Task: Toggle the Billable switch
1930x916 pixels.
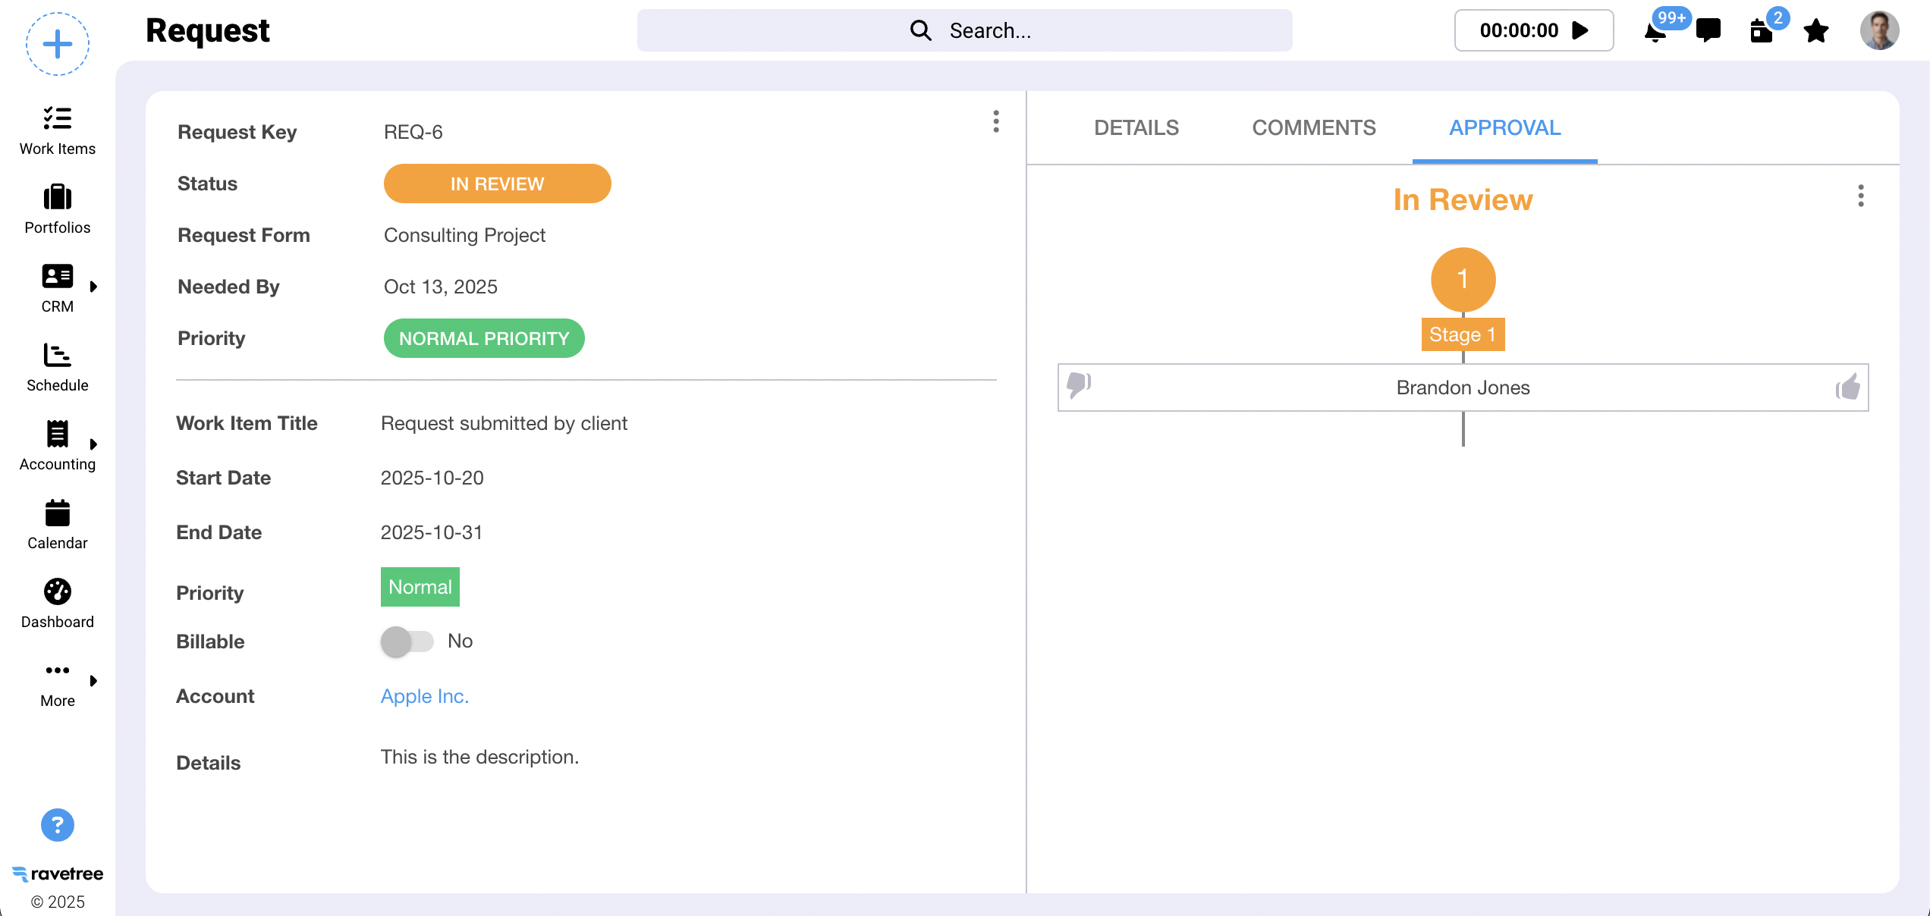Action: (407, 642)
